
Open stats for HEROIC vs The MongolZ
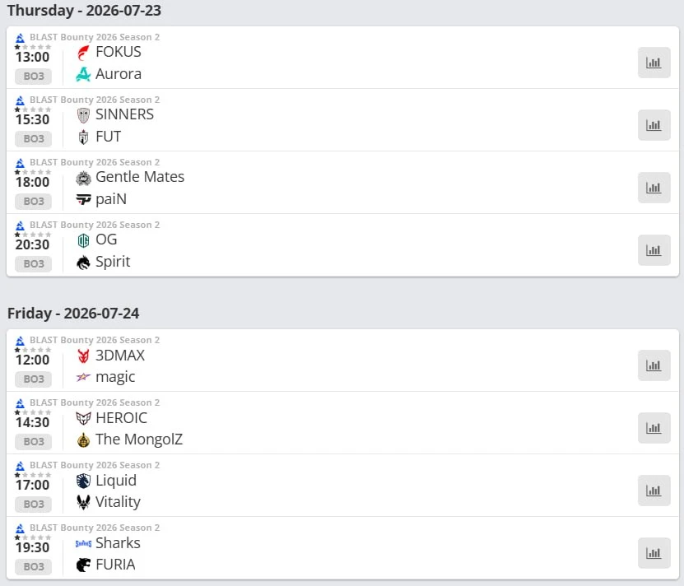coord(654,428)
